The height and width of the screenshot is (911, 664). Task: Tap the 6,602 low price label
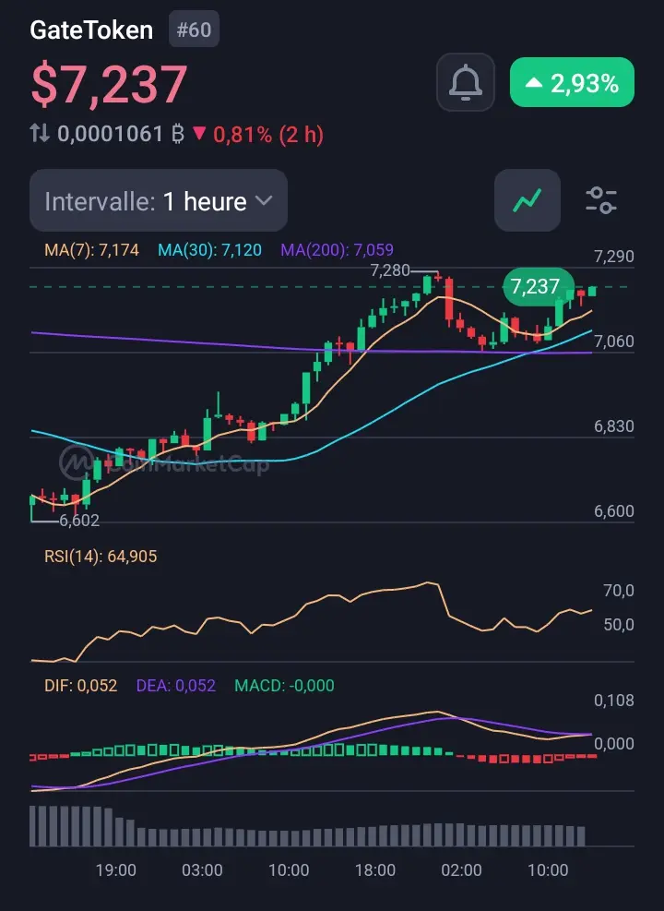point(79,521)
